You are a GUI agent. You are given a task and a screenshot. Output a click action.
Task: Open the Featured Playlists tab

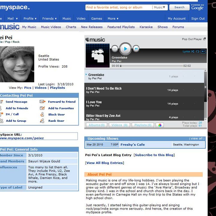[121, 27]
